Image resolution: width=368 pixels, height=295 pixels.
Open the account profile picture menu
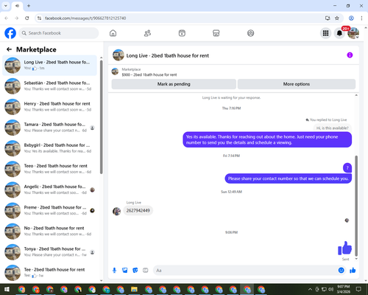pos(353,33)
